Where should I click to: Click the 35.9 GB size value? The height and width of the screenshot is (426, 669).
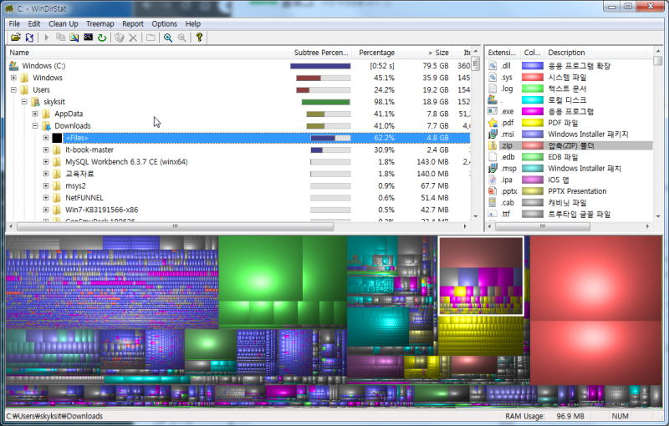pos(436,78)
